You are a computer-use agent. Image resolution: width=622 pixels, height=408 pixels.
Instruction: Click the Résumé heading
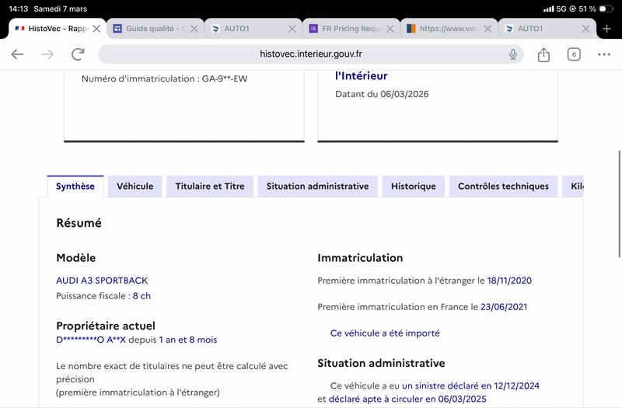79,223
